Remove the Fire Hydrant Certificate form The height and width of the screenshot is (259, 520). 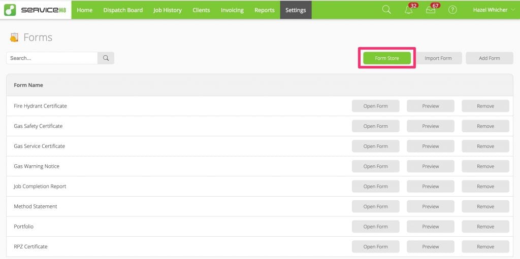point(485,106)
